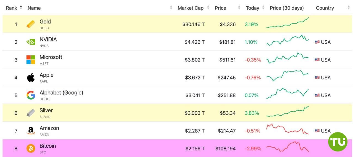Sort by Market Cap column arrows
This screenshot has height=157, width=353.
click(208, 8)
